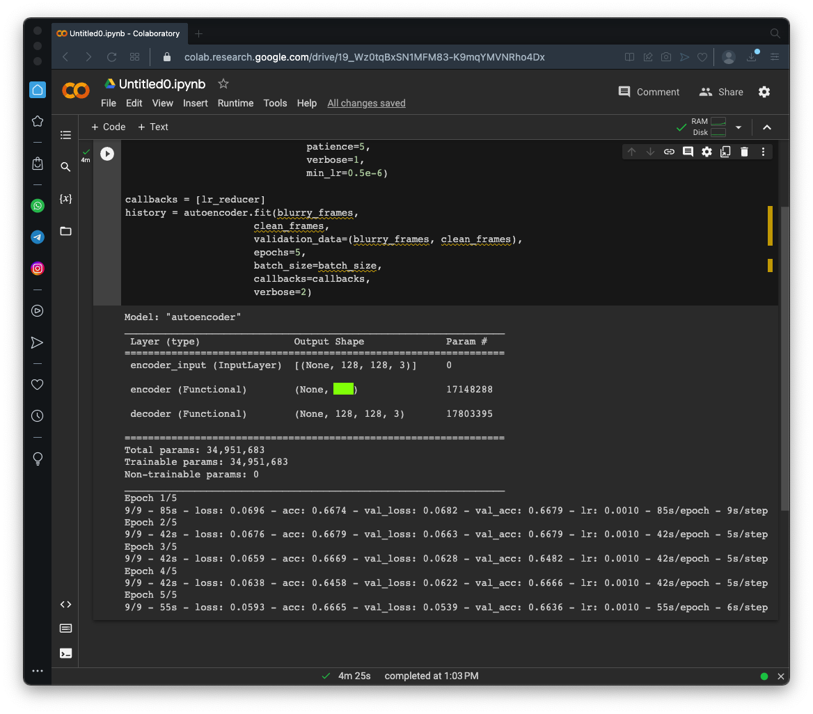The image size is (813, 714).
Task: Open the Files folder panel
Action: pos(65,231)
